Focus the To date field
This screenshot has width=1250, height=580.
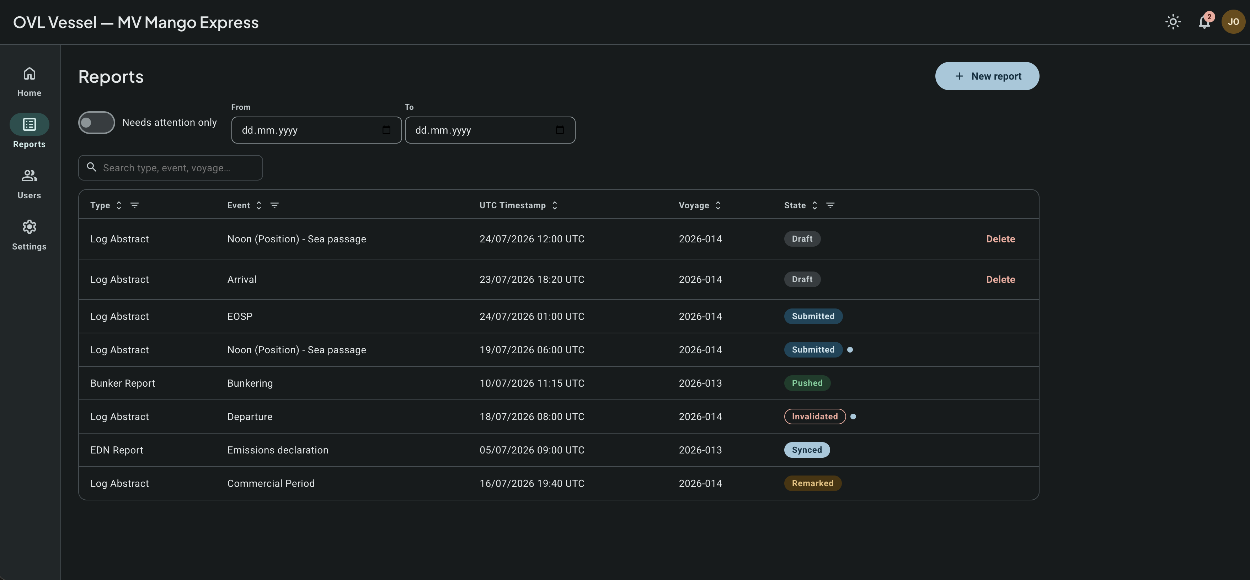(x=490, y=130)
